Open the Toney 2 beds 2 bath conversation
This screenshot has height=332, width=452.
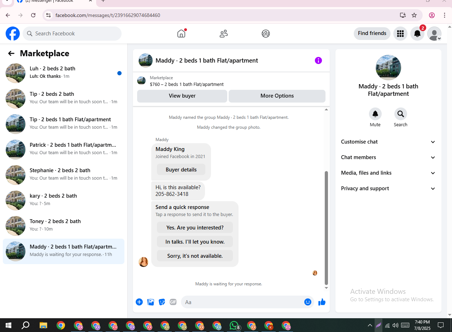64,226
